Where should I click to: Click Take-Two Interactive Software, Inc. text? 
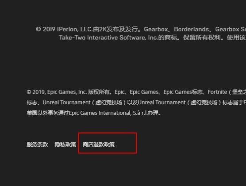(x=108, y=38)
